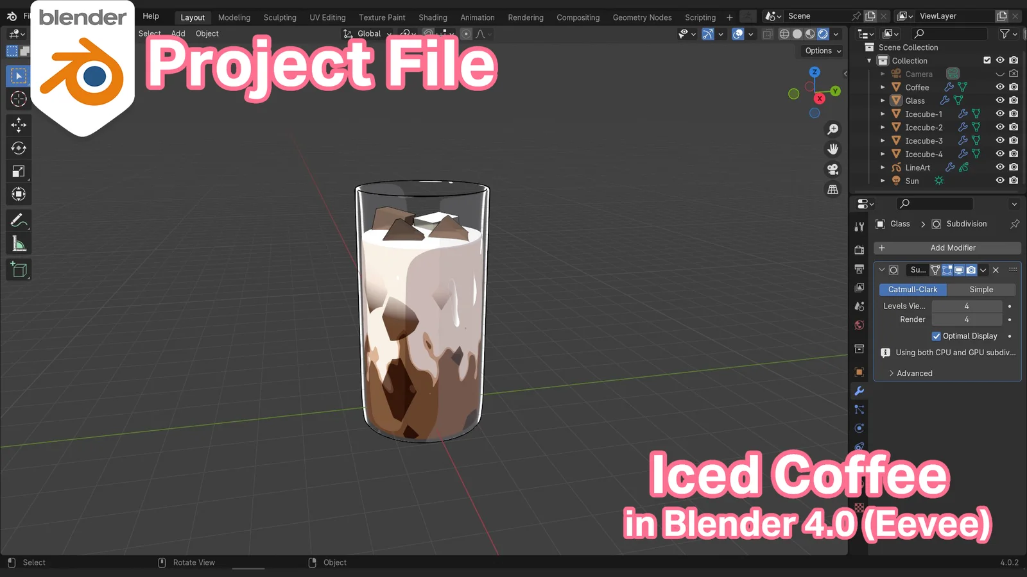This screenshot has height=577, width=1027.
Task: Choose the Simple subdivision type
Action: [981, 290]
